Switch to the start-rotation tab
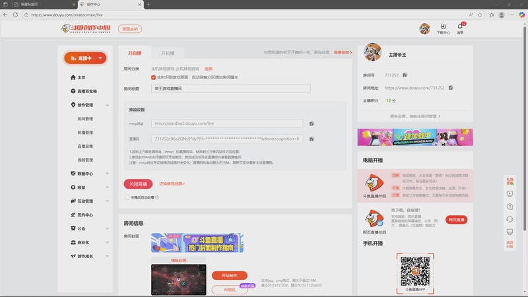This screenshot has height=297, width=528. [168, 53]
